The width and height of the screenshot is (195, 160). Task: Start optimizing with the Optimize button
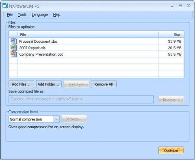point(171,151)
